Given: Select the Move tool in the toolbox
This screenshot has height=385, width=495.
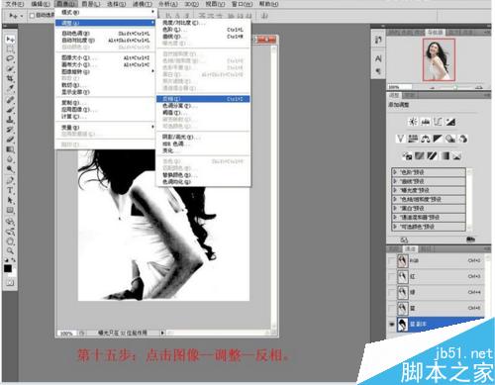Looking at the screenshot, I should coord(10,40).
